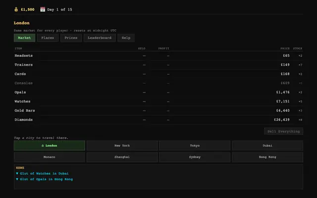
Task: Select the Diamonds item row
Action: coord(158,120)
